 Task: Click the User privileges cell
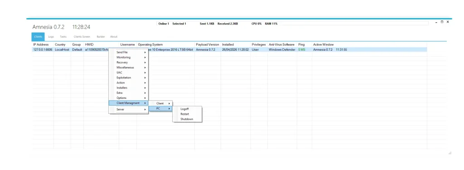tap(255, 50)
